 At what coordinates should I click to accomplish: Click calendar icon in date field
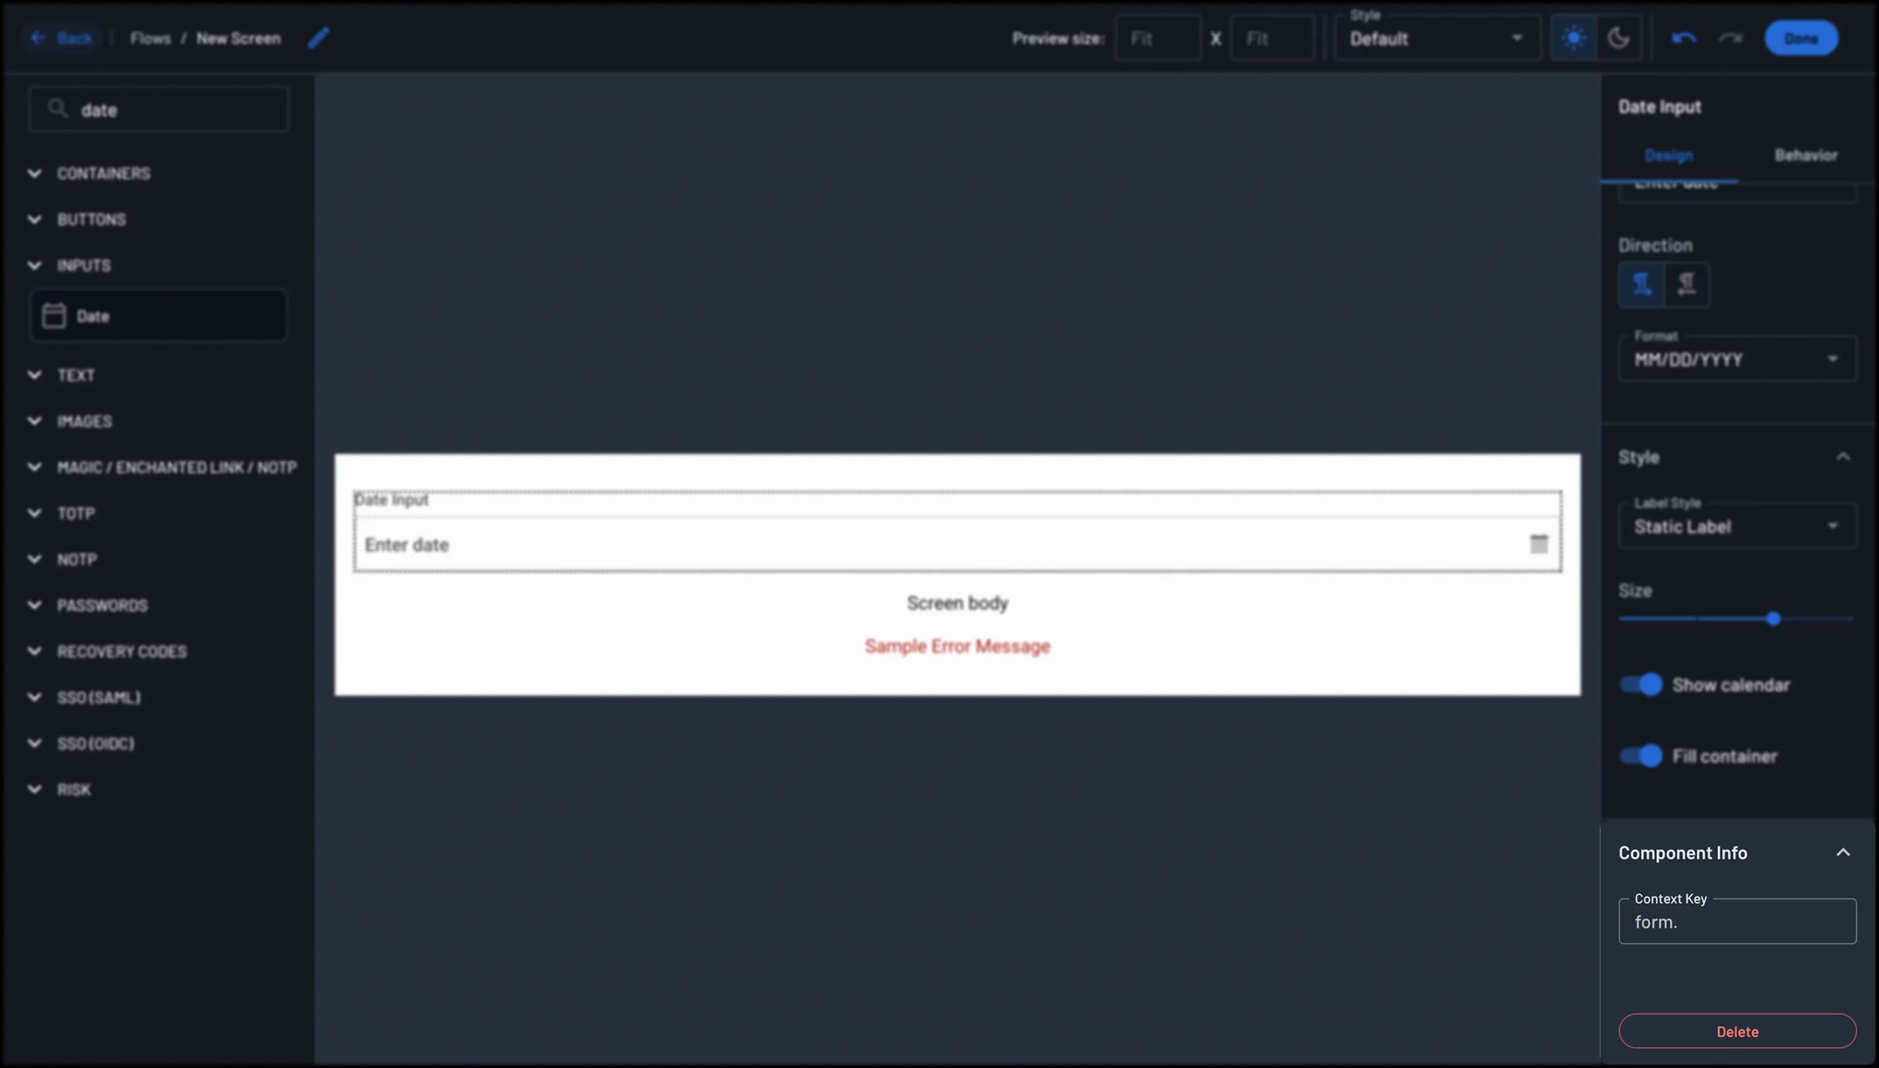1539,544
